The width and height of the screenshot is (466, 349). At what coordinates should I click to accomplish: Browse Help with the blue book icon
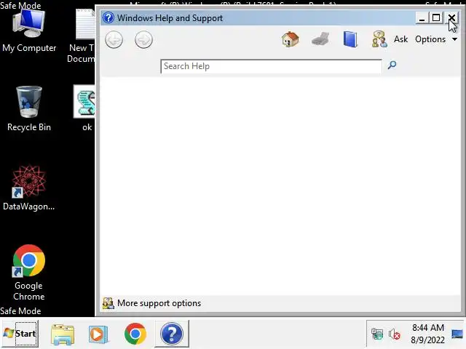click(350, 39)
